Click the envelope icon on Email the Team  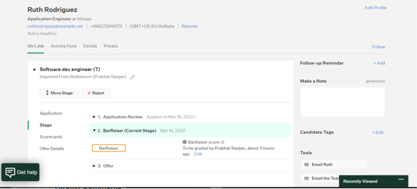pos(306,178)
